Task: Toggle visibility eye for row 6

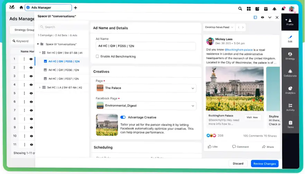Action: (31, 102)
